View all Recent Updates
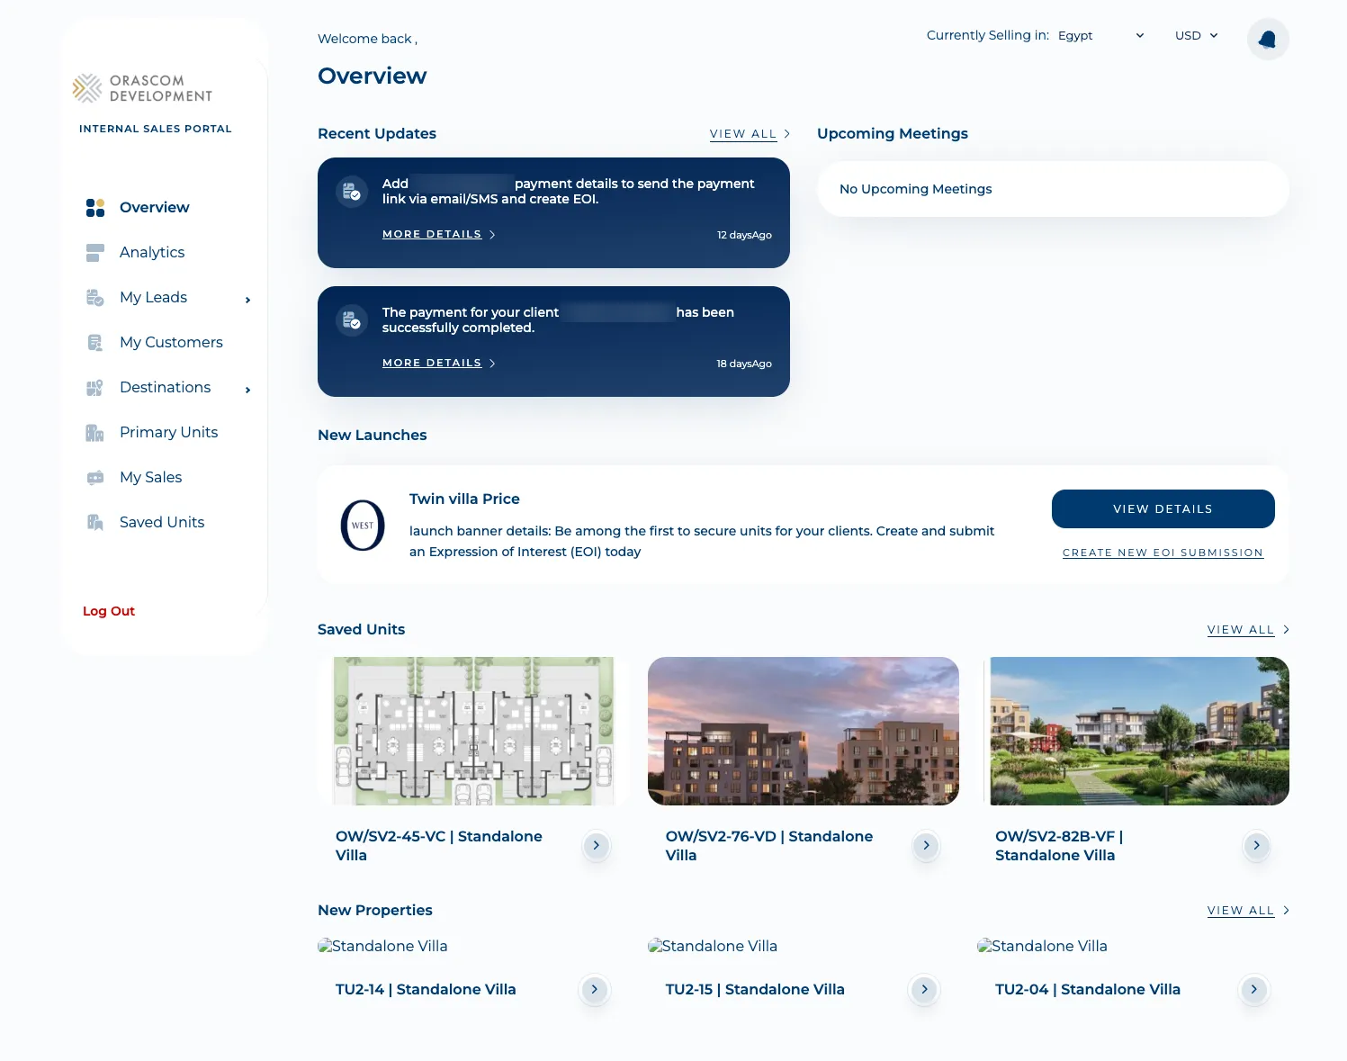Screen dimensions: 1347x1061 [750, 134]
